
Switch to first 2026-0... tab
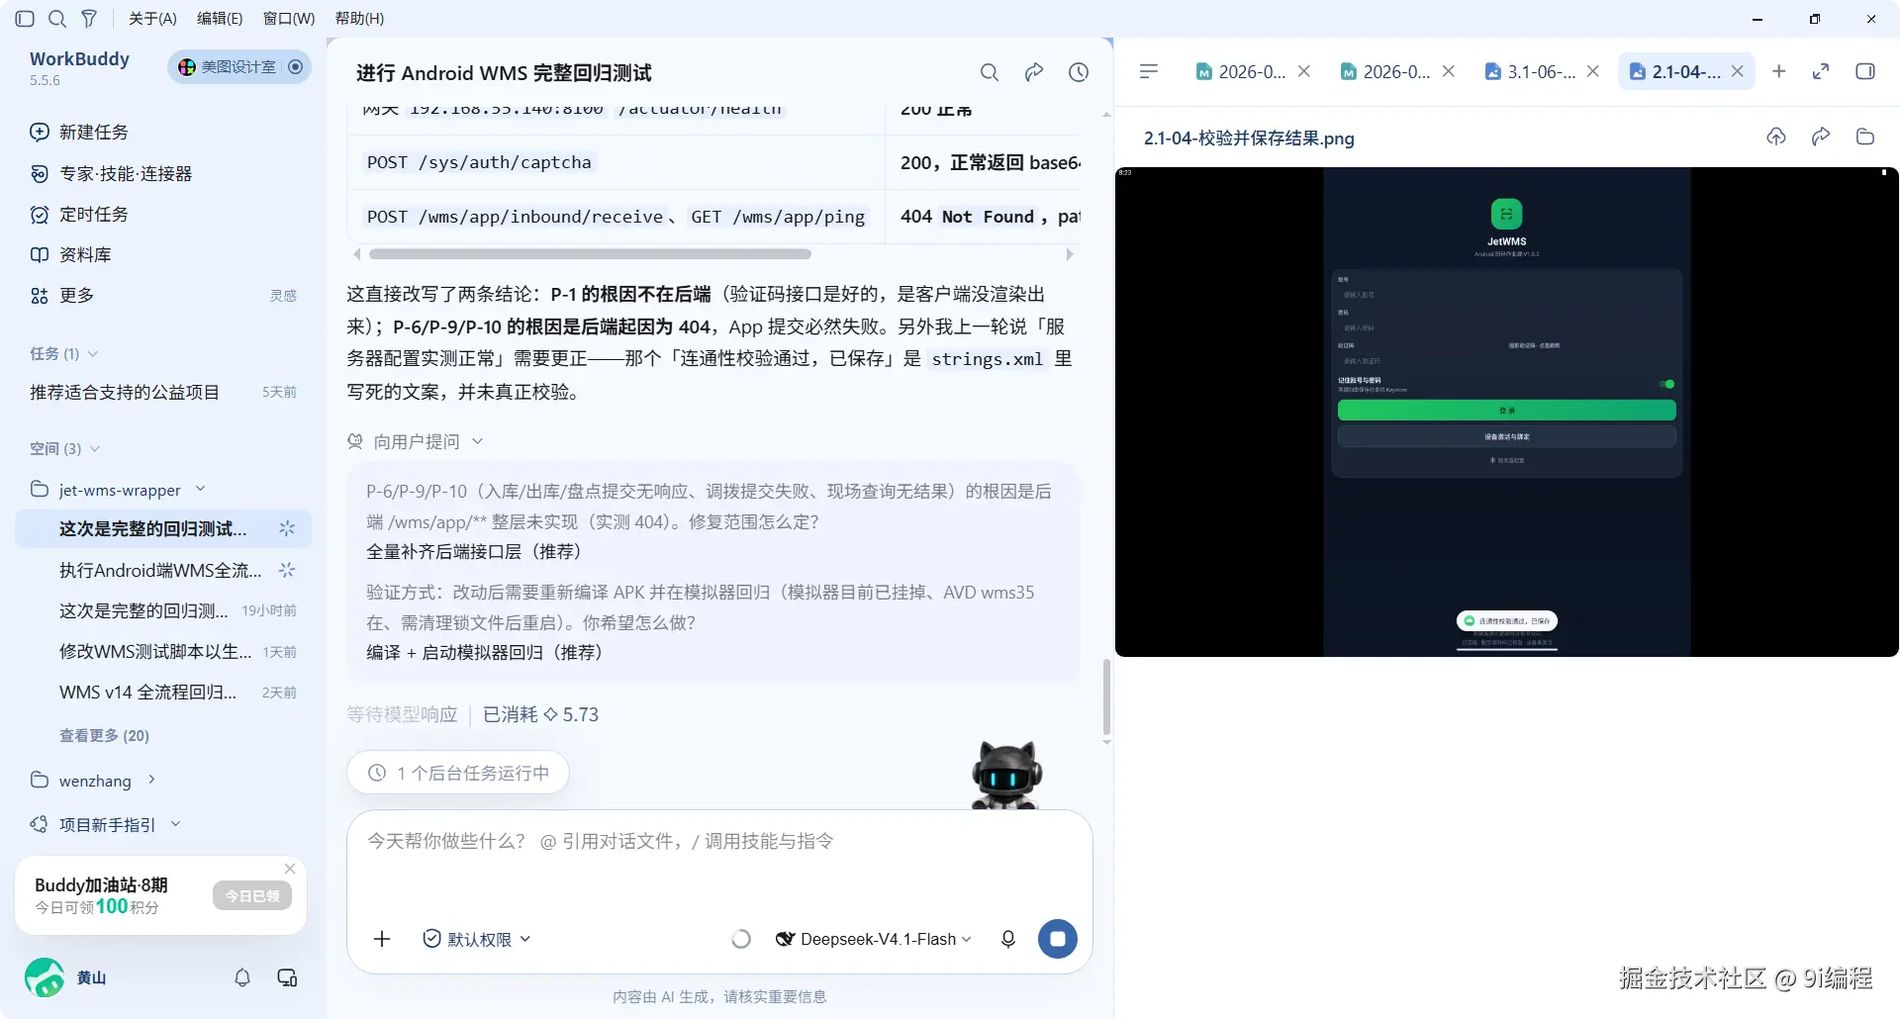point(1241,71)
